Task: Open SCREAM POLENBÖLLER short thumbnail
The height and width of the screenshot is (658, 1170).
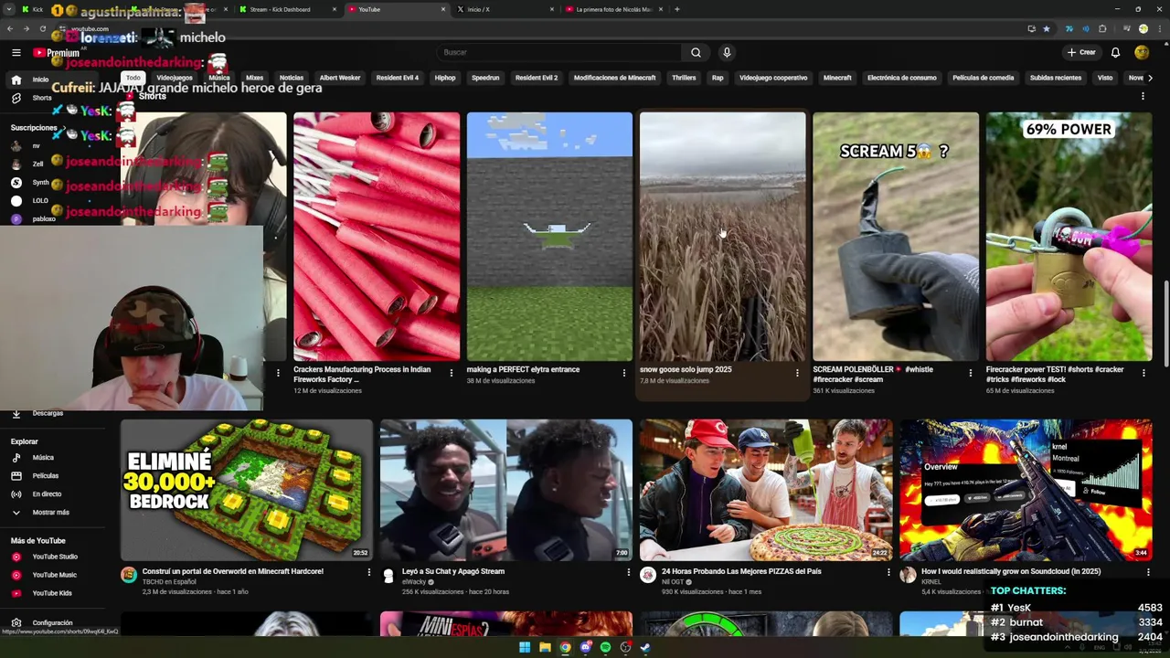Action: pos(896,237)
